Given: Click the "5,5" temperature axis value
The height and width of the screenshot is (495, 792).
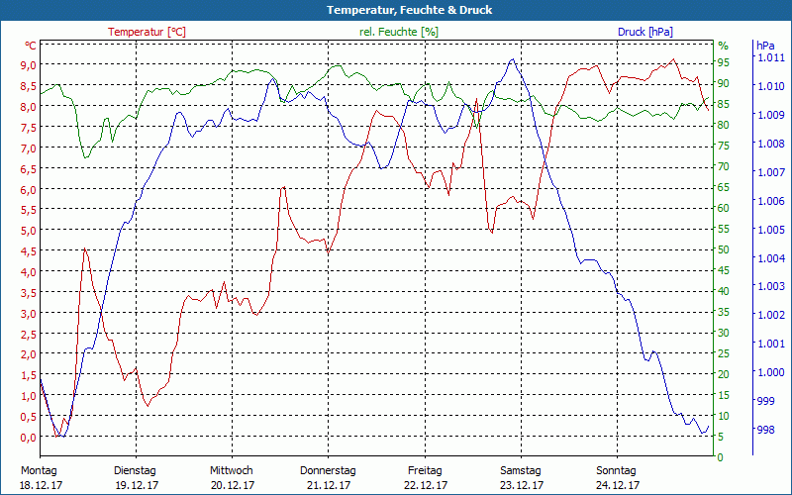Looking at the screenshot, I should click(29, 210).
